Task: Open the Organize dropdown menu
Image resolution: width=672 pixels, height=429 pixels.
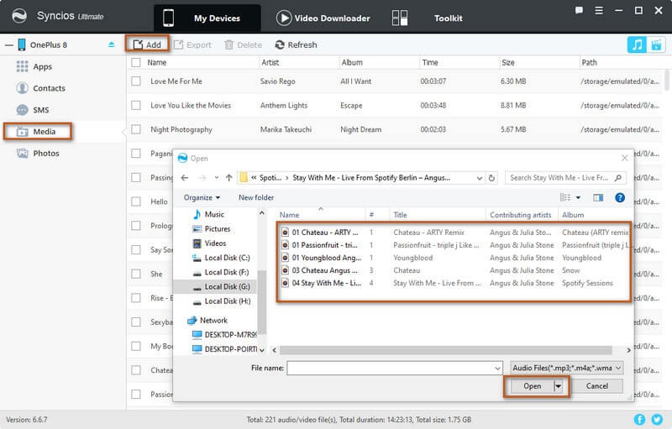Action: tap(202, 197)
